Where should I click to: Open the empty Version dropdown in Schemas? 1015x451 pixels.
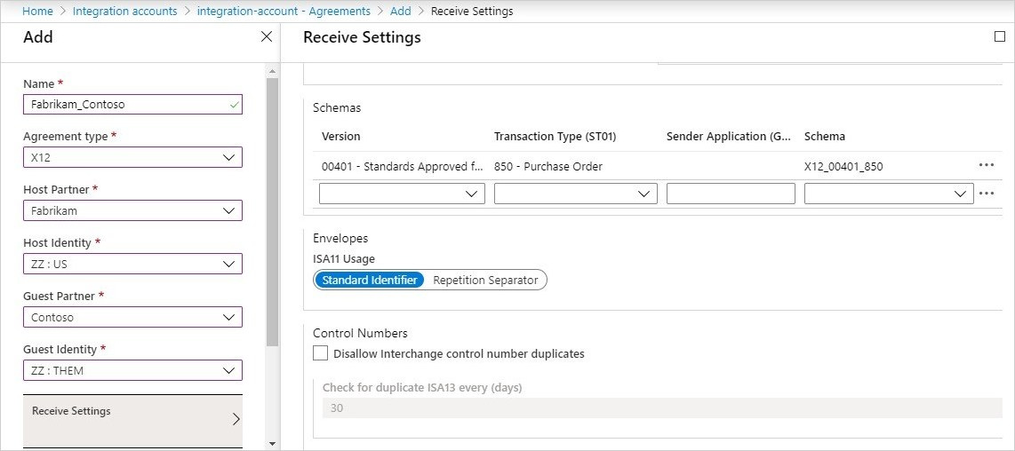click(402, 194)
